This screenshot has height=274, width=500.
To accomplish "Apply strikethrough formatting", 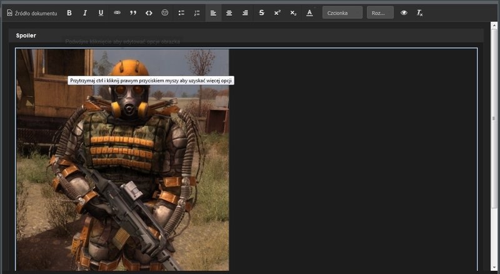I will click(x=261, y=12).
